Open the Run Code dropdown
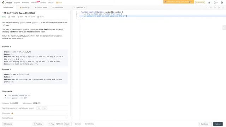The width and height of the screenshot is (226, 127). click(x=205, y=124)
